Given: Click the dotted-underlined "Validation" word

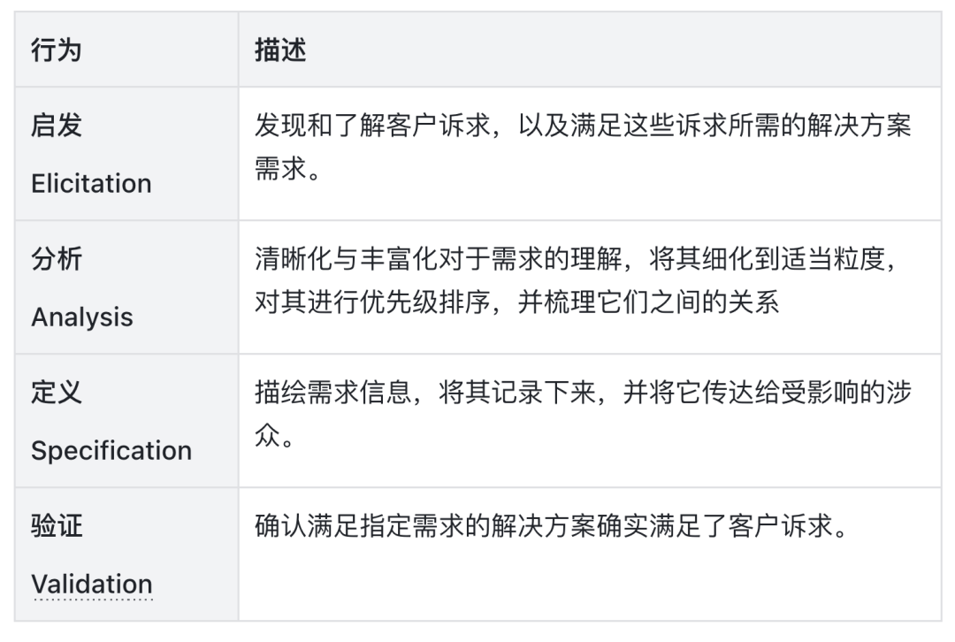Looking at the screenshot, I should click(92, 584).
